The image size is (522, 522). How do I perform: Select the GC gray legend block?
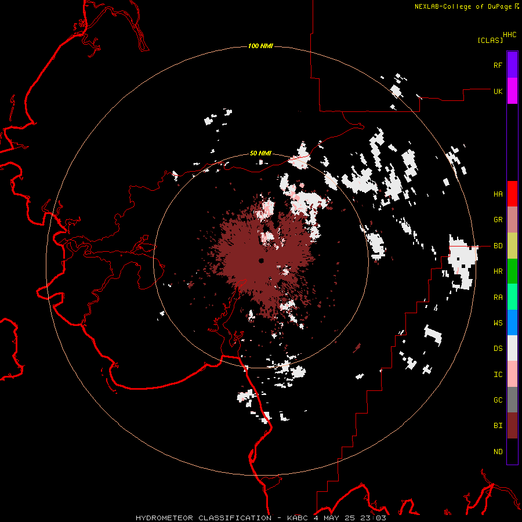[512, 400]
